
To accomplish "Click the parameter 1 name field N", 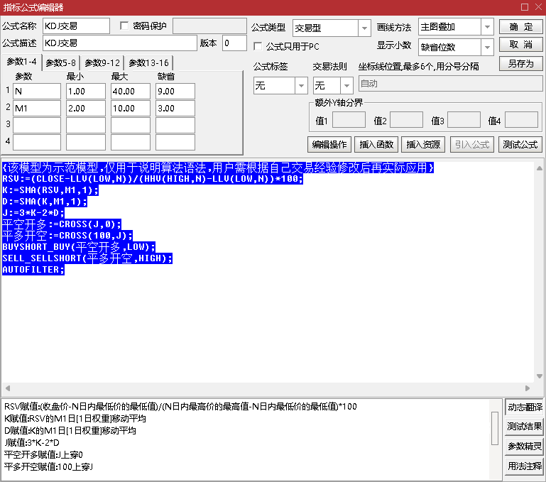I will point(37,92).
